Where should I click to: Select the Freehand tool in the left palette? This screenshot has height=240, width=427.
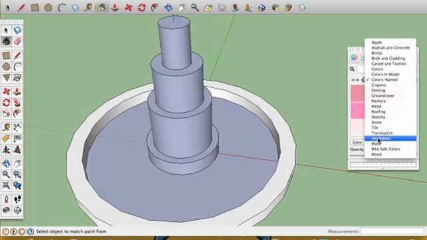coord(17,78)
